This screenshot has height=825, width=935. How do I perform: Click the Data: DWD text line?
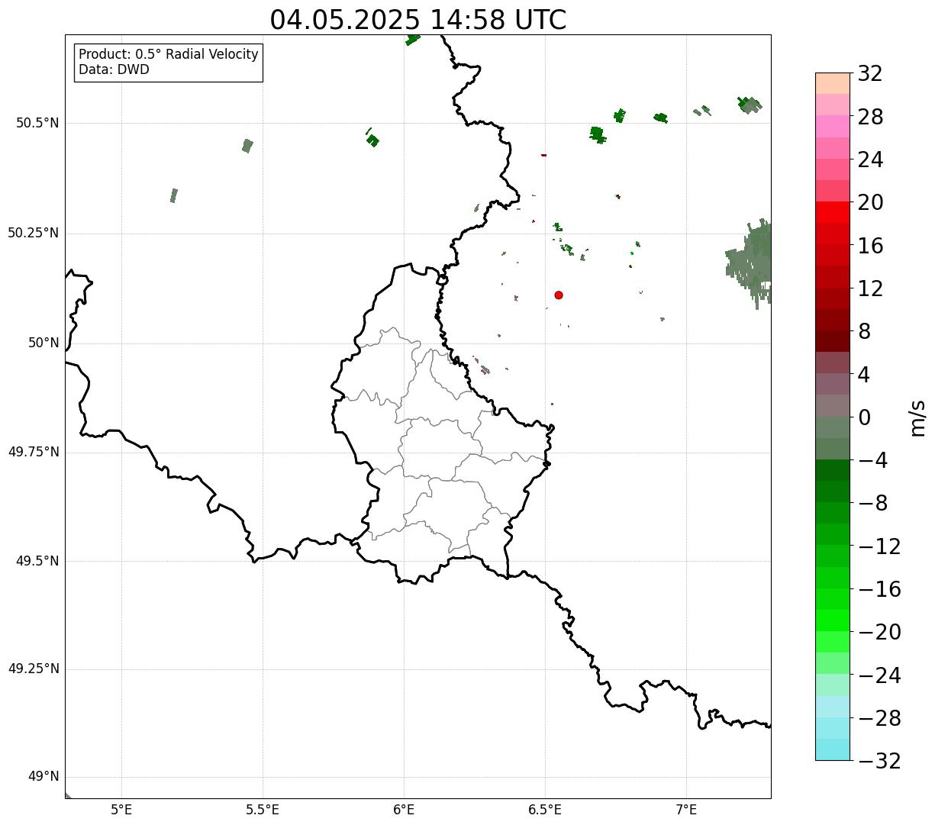114,69
